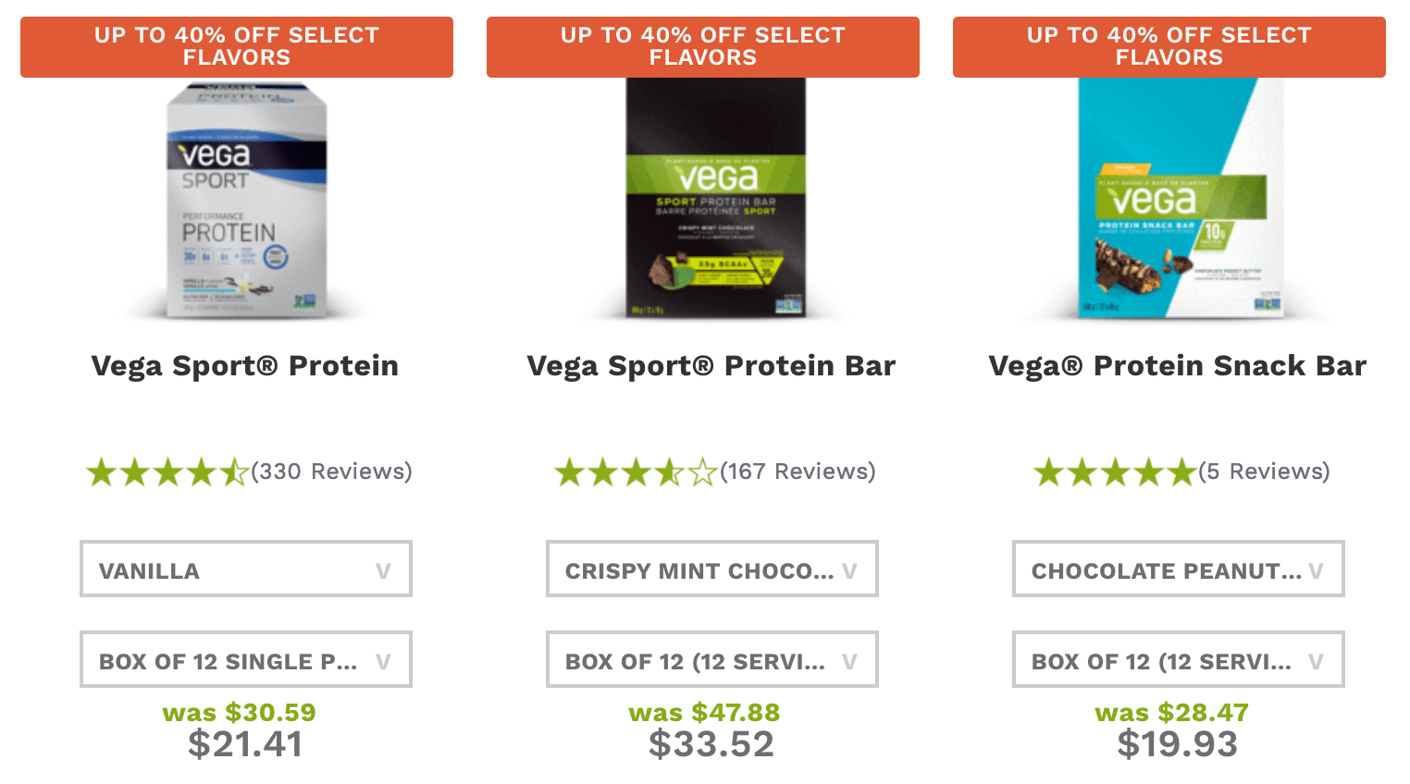Open the Vega Sport® Protein product title

click(245, 366)
